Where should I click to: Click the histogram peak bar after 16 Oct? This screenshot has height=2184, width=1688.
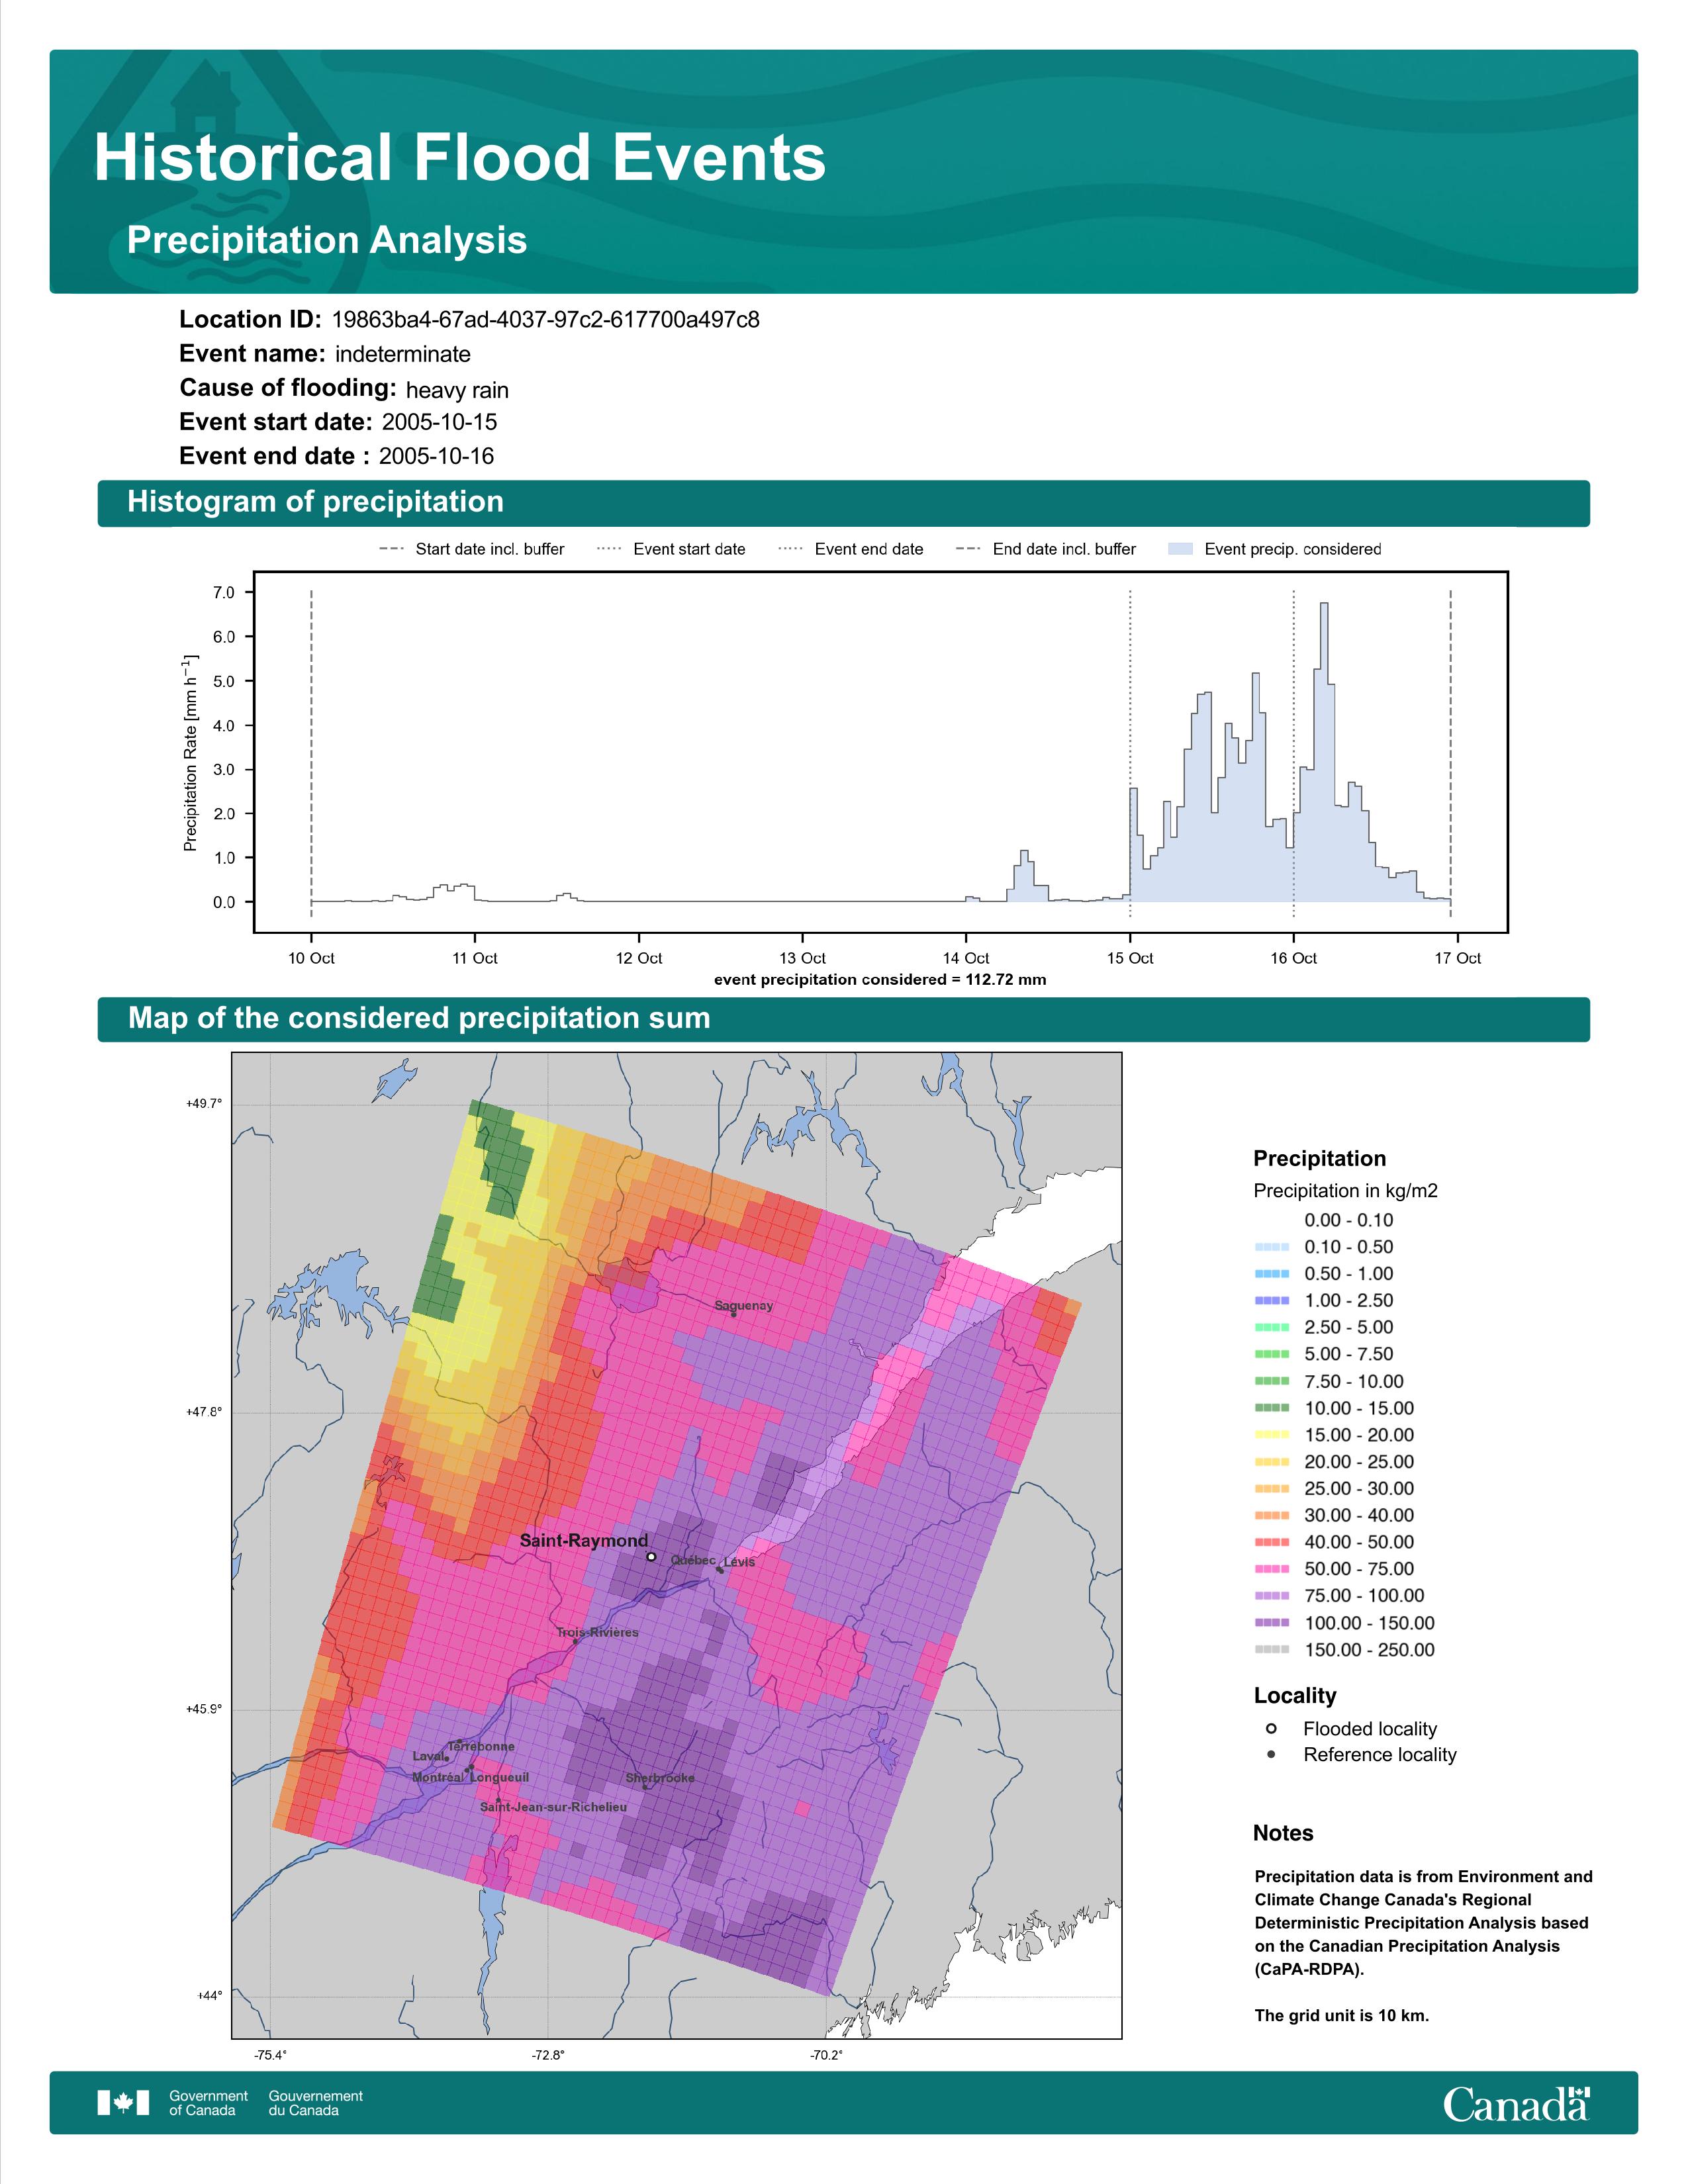[1324, 752]
